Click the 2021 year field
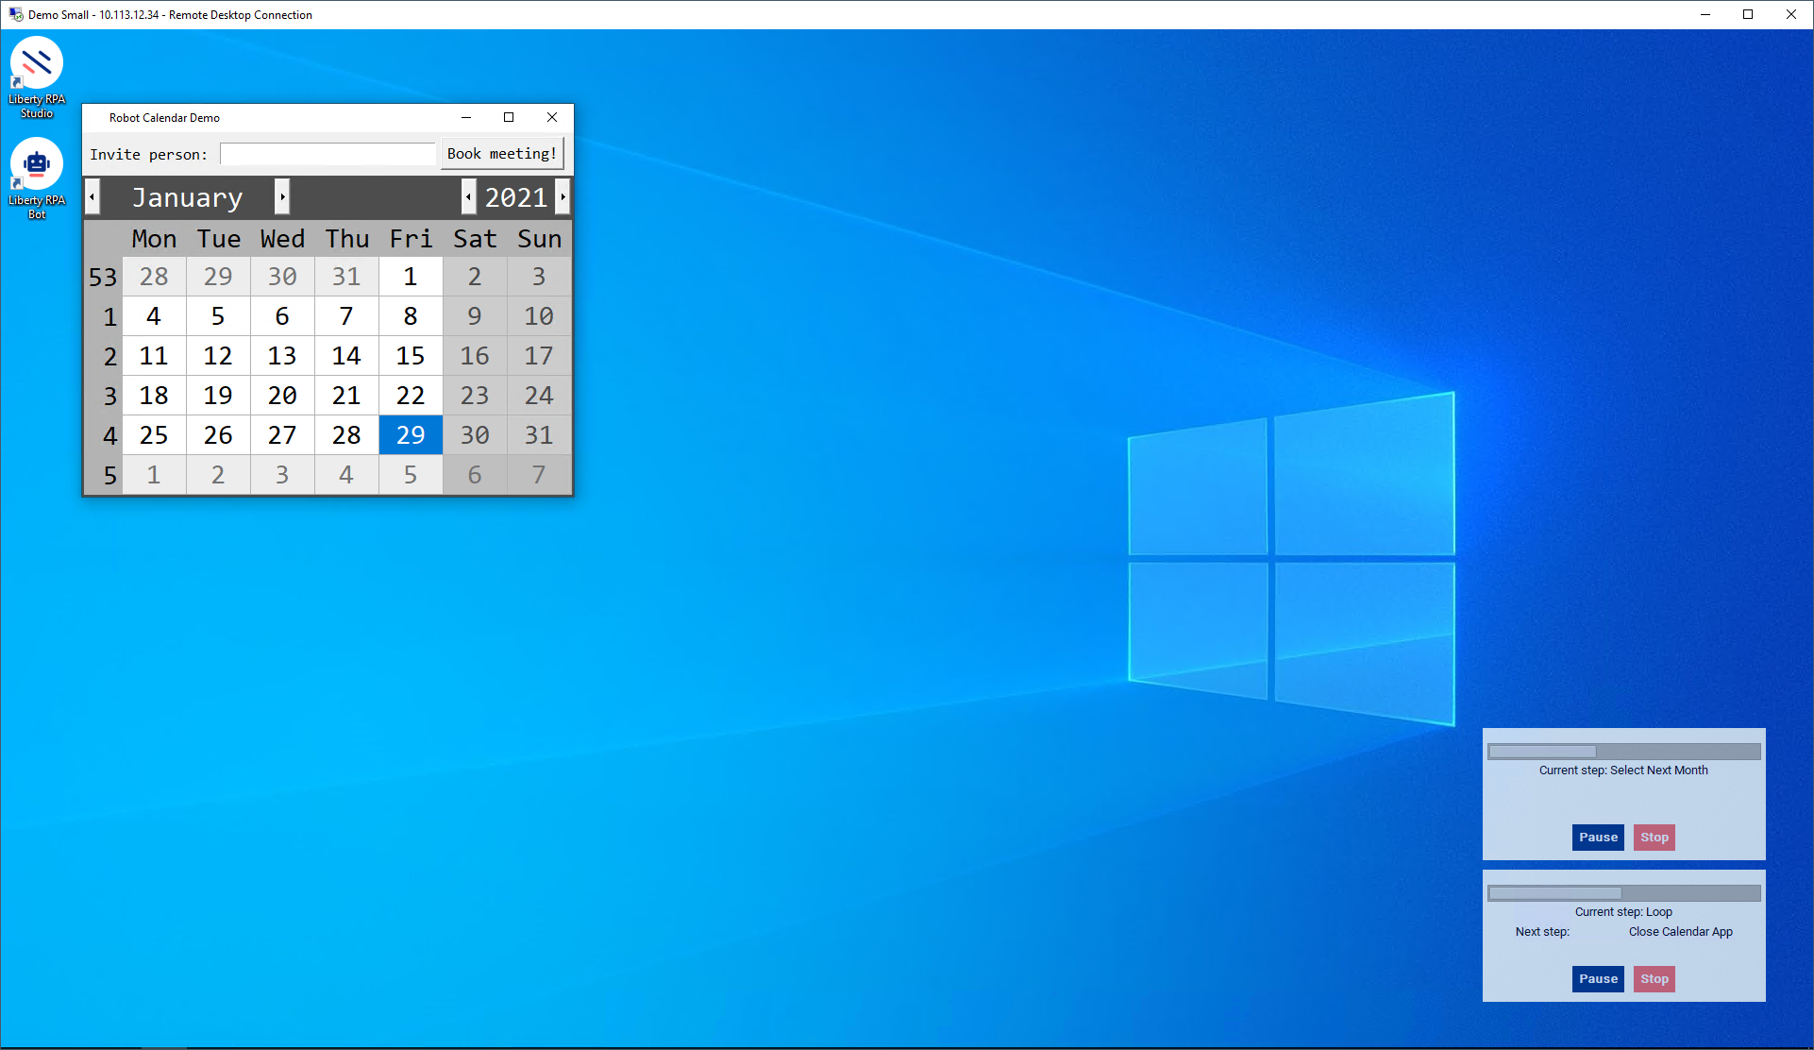The image size is (1814, 1050). pyautogui.click(x=515, y=196)
